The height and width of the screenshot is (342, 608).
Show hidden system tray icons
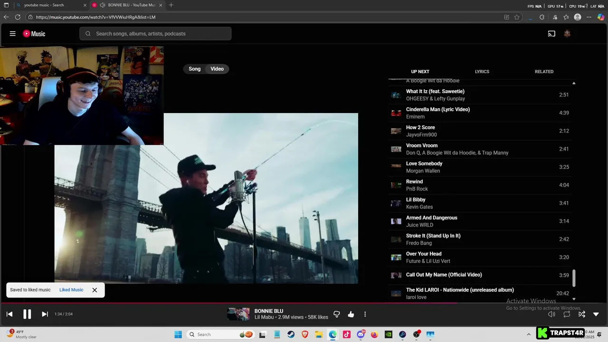(529, 334)
